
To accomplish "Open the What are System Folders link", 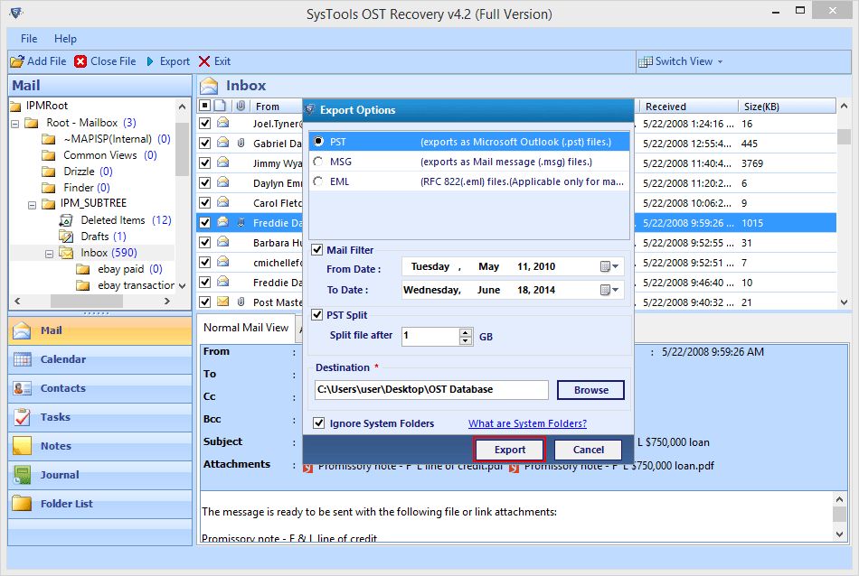I will pyautogui.click(x=527, y=423).
